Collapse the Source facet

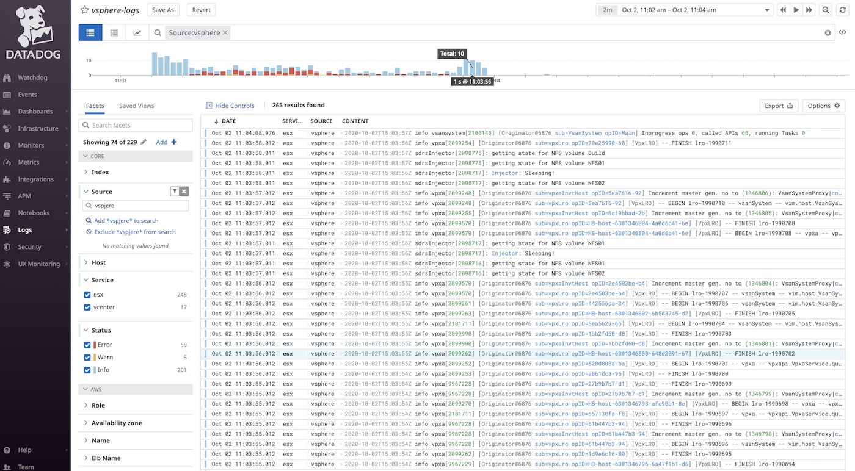pyautogui.click(x=102, y=192)
